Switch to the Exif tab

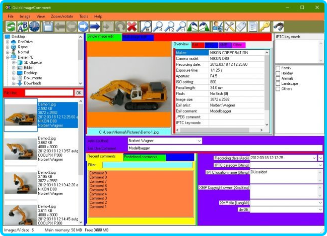(x=198, y=45)
